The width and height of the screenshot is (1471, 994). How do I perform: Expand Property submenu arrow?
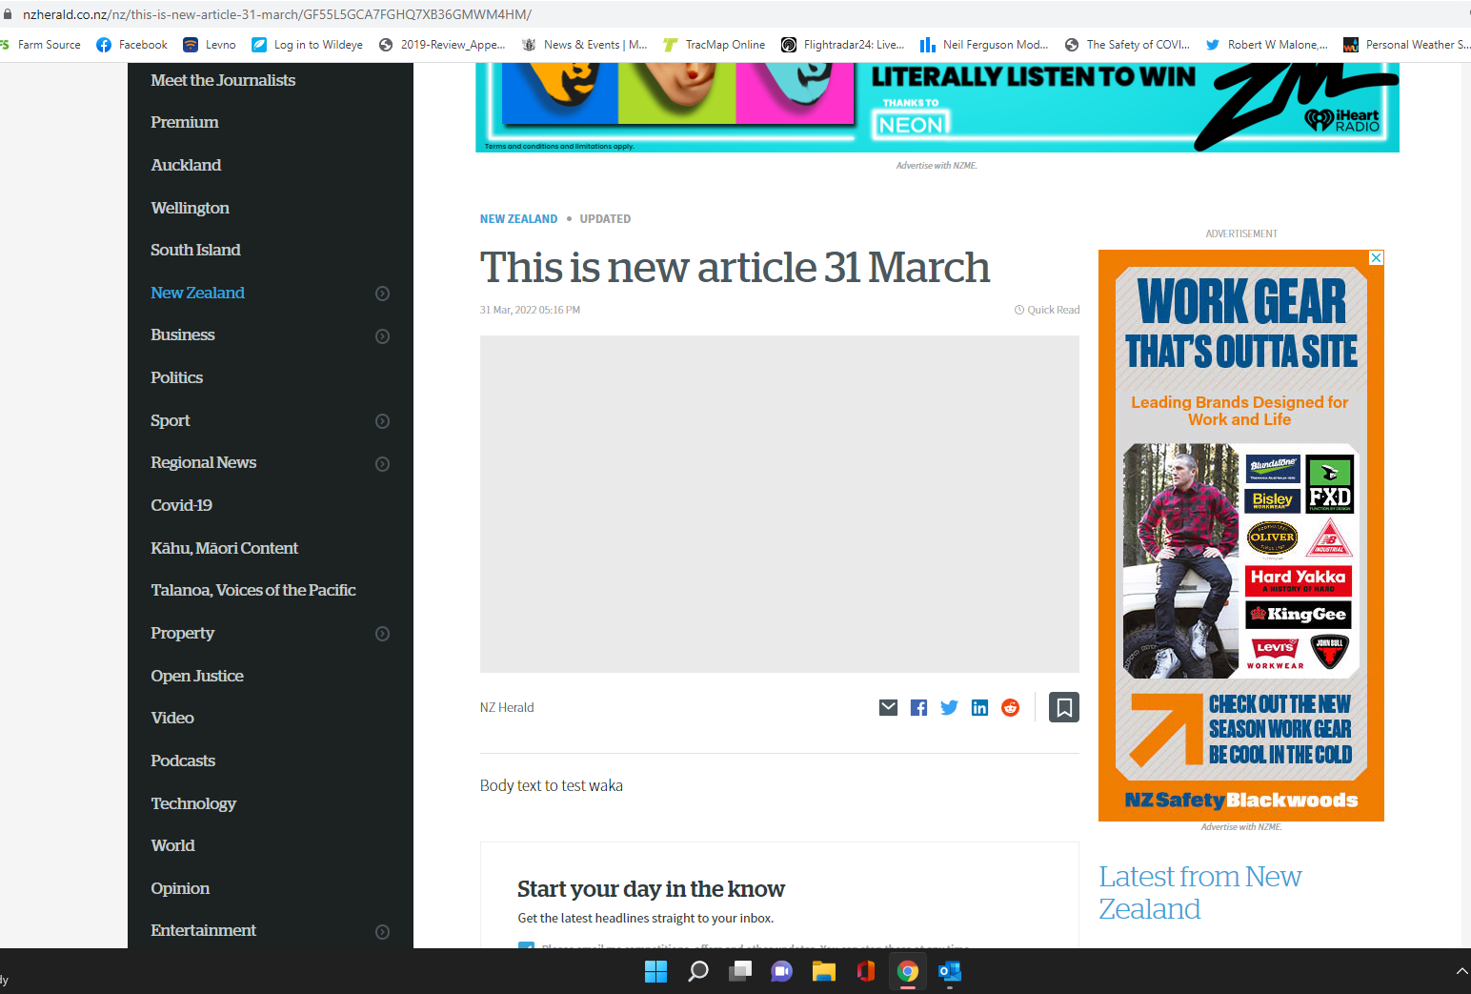pyautogui.click(x=382, y=634)
